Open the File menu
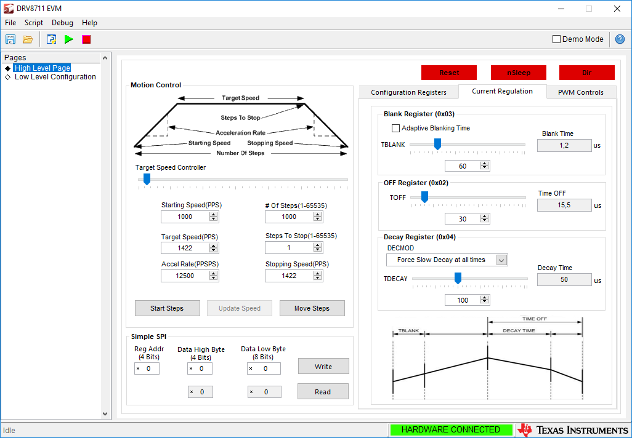This screenshot has height=438, width=632. pos(10,23)
